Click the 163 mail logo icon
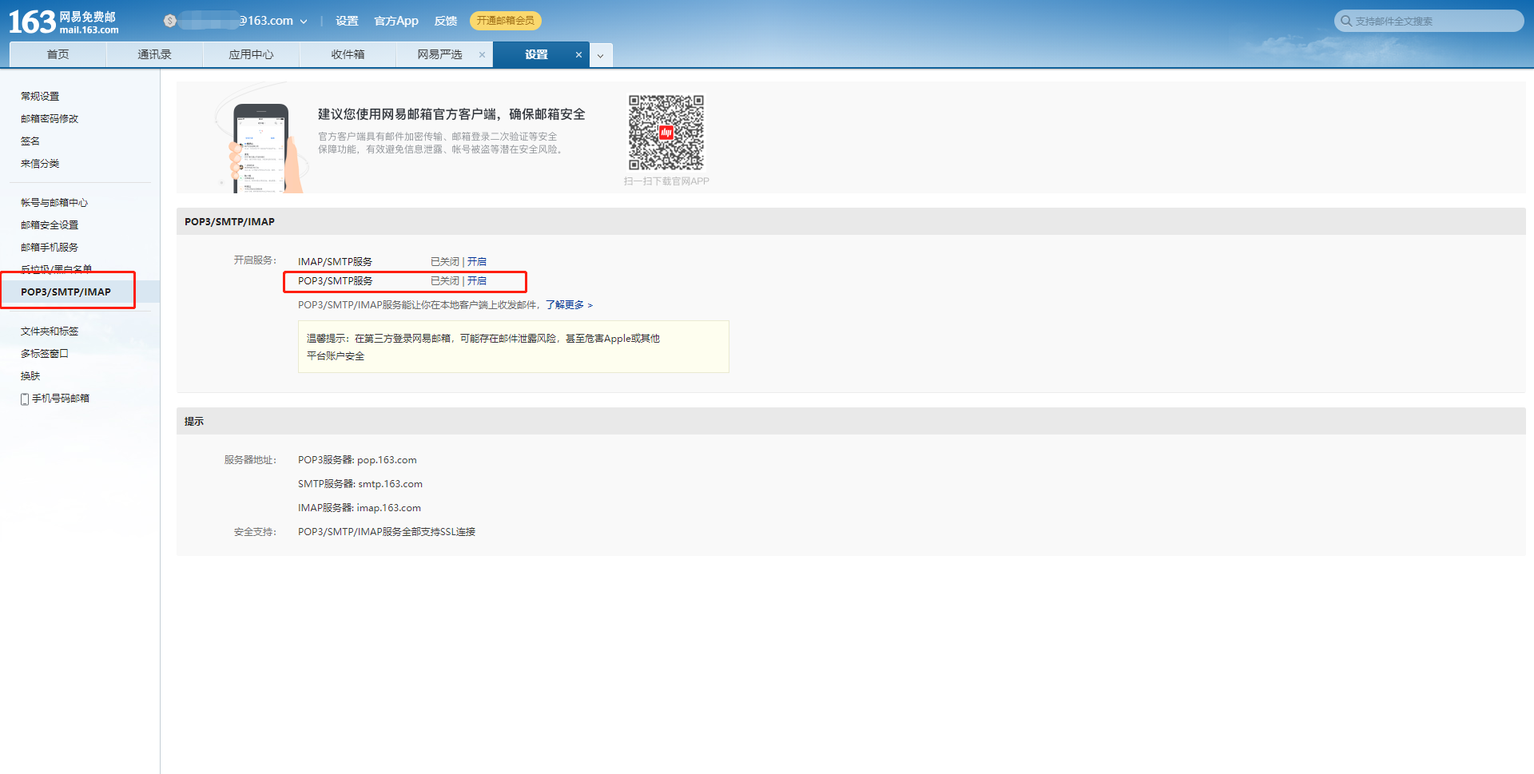This screenshot has width=1534, height=774. click(32, 20)
